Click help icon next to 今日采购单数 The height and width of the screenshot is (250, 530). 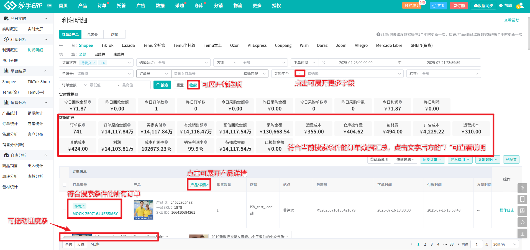tap(326, 102)
